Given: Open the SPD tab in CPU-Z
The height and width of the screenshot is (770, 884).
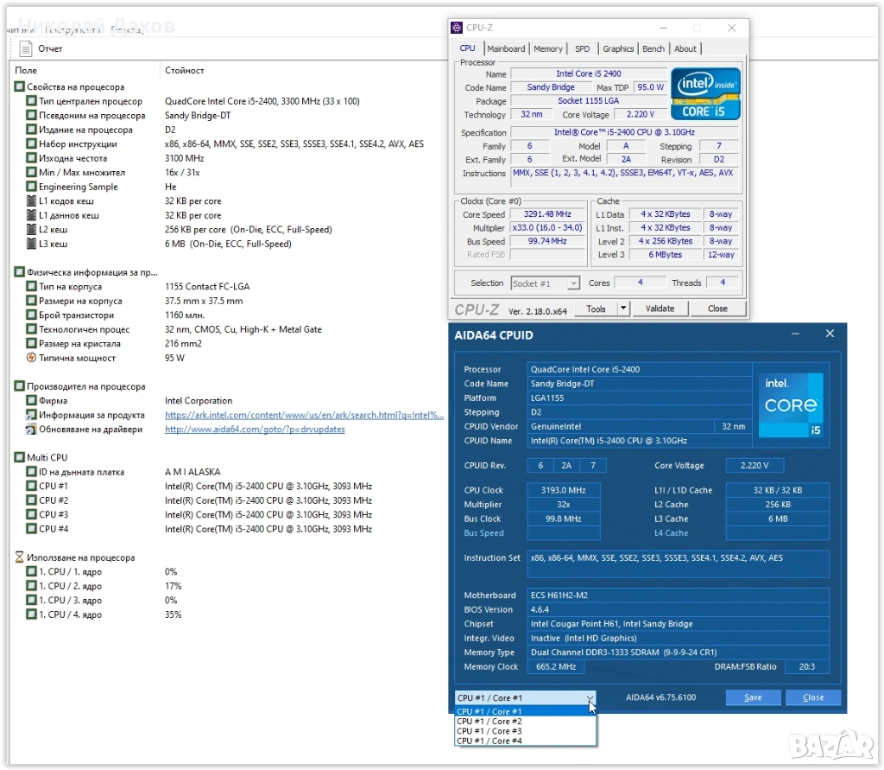Looking at the screenshot, I should click(583, 49).
